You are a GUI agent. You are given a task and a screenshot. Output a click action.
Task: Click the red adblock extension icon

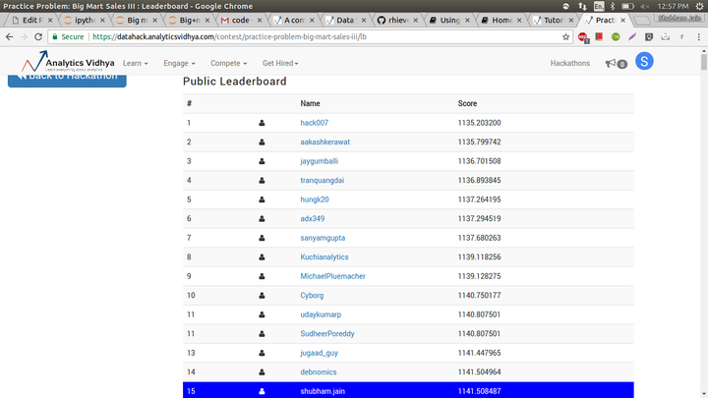583,37
